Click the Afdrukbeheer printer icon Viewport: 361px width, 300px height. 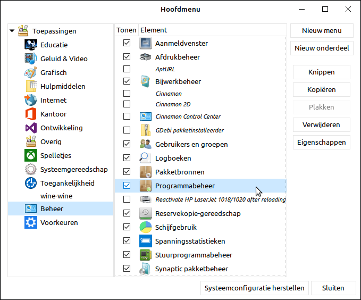[146, 57]
